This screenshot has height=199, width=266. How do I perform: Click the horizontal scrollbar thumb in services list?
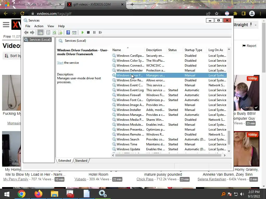point(168,155)
